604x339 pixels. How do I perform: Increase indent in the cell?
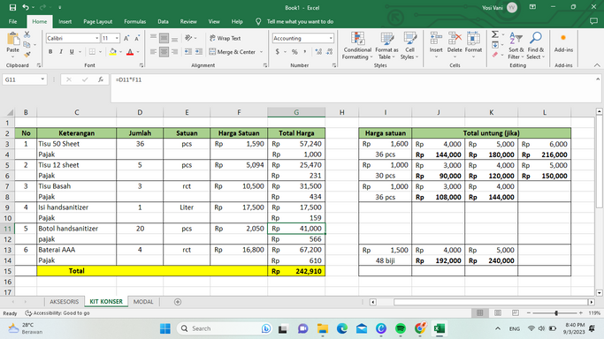tap(199, 51)
